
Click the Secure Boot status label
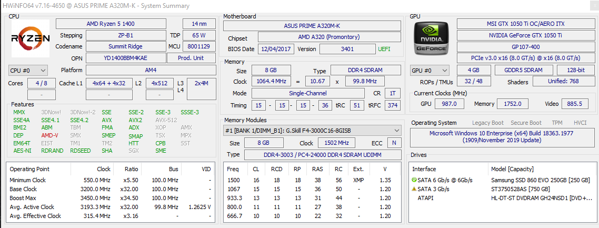[526, 123]
